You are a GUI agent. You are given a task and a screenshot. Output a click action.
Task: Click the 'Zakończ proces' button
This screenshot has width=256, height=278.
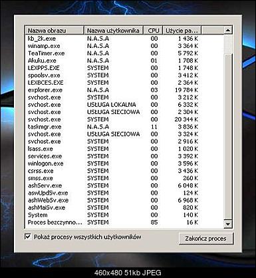[206, 239]
